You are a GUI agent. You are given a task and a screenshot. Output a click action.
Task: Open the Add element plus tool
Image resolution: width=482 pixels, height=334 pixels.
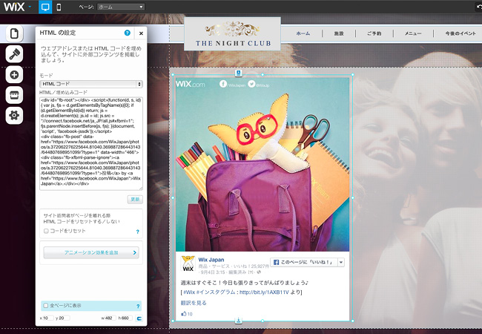point(14,75)
